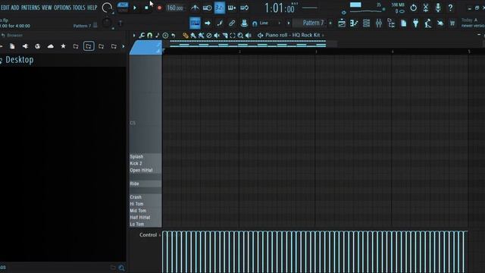The height and width of the screenshot is (273, 485).
Task: Open piano roll main menu arrow
Action: [134, 36]
